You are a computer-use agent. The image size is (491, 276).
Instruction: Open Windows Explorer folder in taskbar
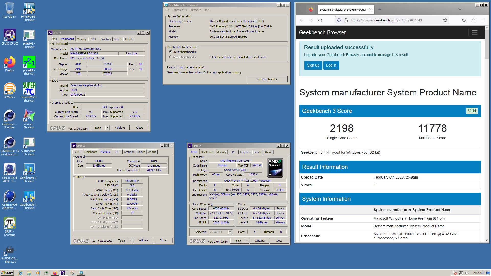[29, 273]
